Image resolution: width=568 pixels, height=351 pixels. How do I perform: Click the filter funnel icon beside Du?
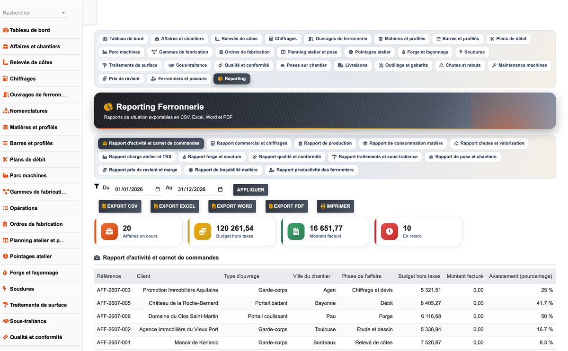coord(97,187)
